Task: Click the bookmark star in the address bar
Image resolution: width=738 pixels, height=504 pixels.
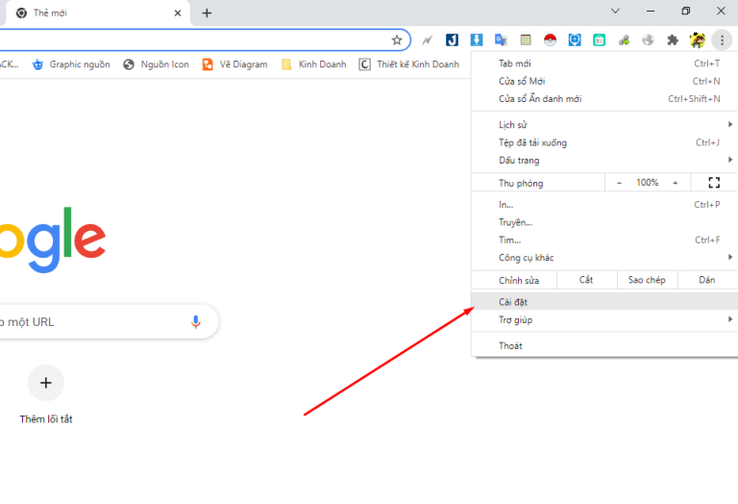Action: pos(397,40)
